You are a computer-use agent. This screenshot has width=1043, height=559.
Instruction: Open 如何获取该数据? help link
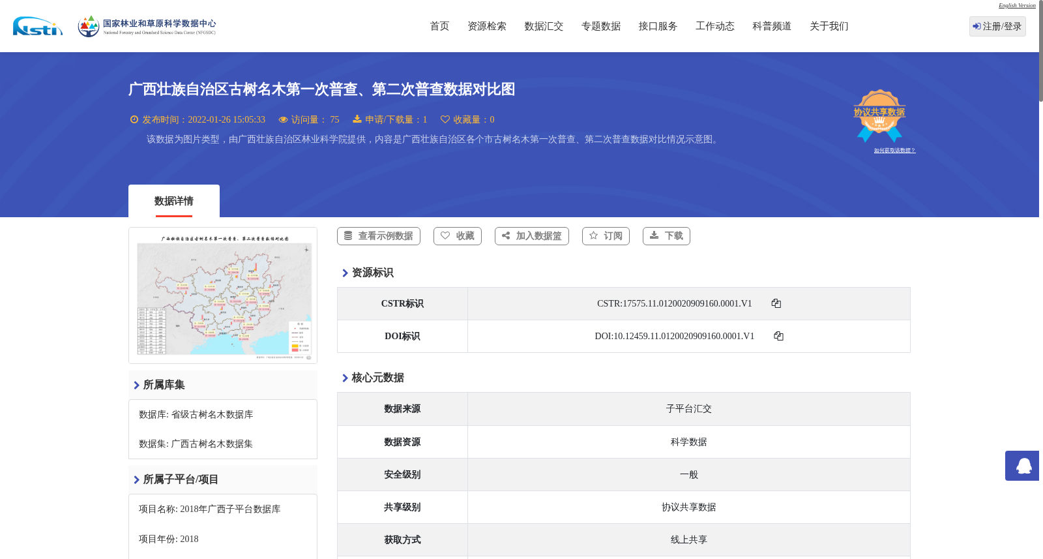point(894,151)
